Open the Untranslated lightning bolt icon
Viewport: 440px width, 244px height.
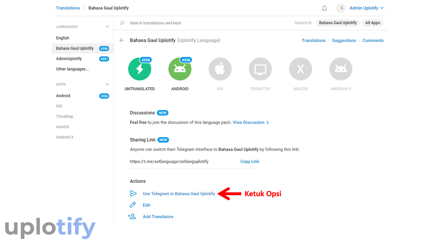coord(140,69)
